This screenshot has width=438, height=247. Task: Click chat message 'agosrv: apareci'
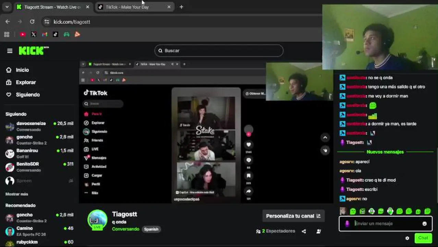pos(354,162)
